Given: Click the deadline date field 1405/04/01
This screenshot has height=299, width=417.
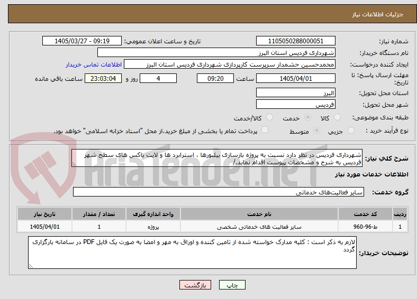Looking at the screenshot, I should pyautogui.click(x=295, y=78).
